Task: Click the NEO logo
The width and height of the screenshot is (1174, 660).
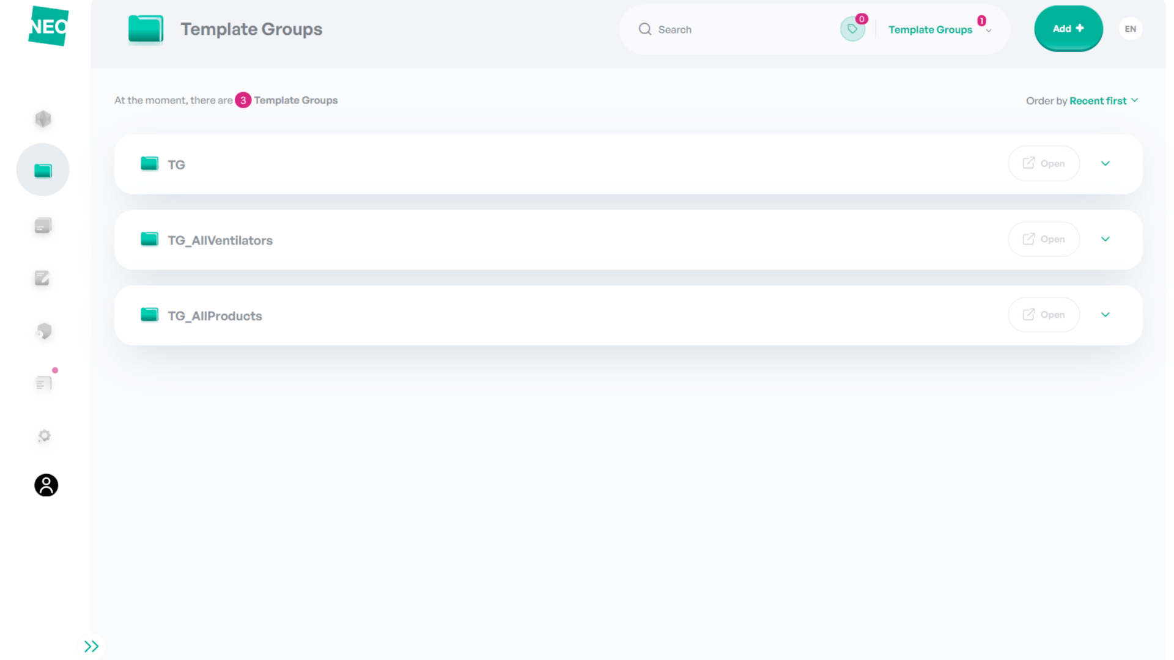Action: pyautogui.click(x=48, y=26)
